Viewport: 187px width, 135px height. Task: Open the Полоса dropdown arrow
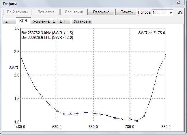click(x=171, y=13)
